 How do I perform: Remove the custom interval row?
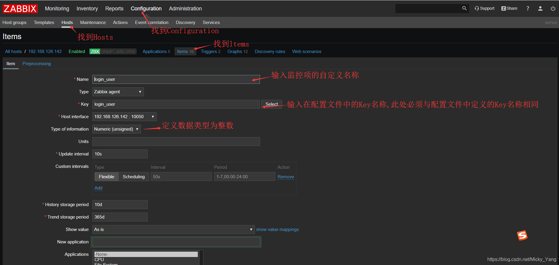[286, 177]
